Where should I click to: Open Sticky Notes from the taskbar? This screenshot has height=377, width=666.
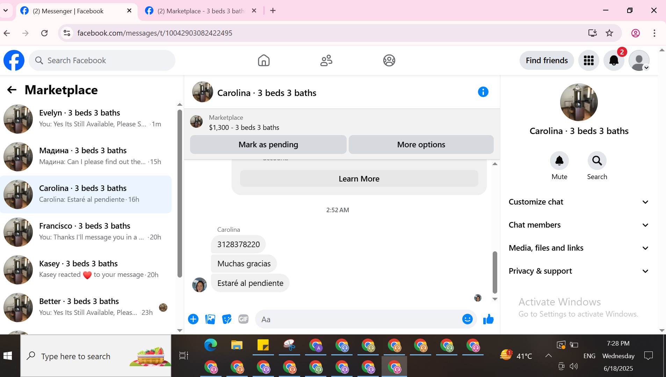(x=263, y=345)
